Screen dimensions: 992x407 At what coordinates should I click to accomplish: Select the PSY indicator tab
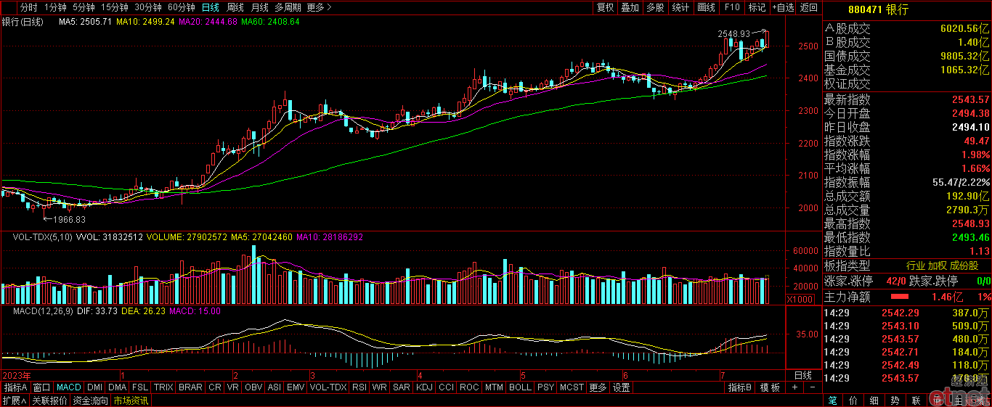tap(545, 388)
